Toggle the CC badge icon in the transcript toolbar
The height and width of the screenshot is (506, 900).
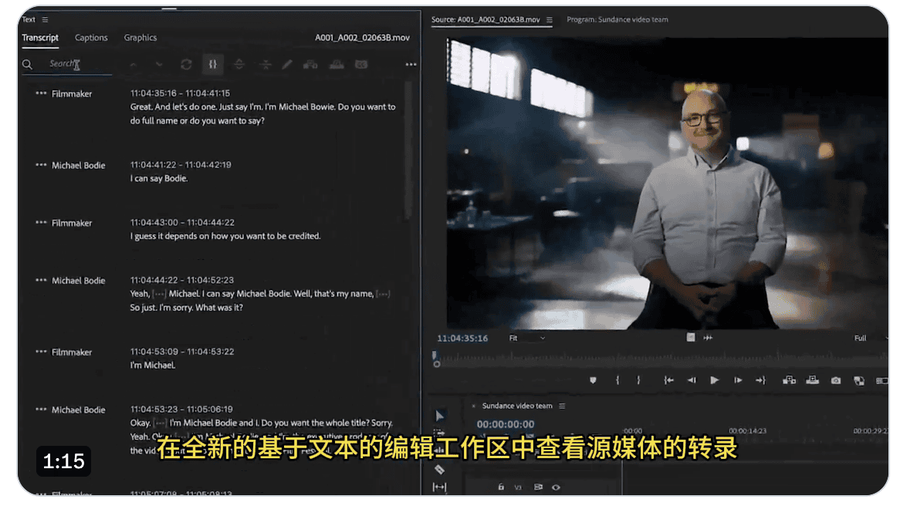(x=361, y=64)
